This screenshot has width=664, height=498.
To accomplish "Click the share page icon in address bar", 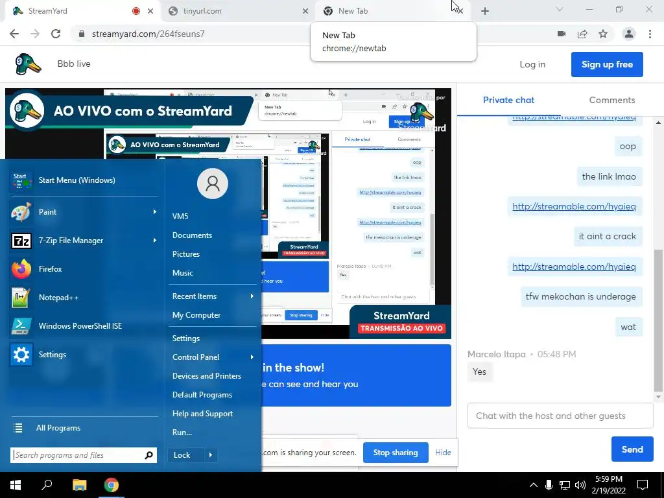I will (582, 34).
